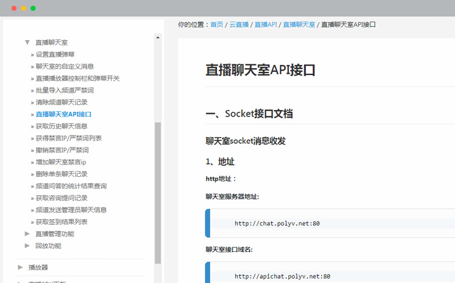Viewport: 455px width, 283px height.
Task: Open 获得禁言IP/严禁词列表 entry
Action: click(x=68, y=138)
